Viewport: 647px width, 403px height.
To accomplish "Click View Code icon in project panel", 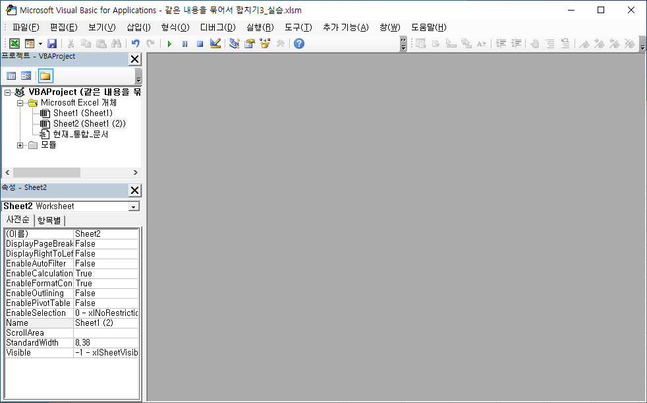I will pyautogui.click(x=12, y=76).
